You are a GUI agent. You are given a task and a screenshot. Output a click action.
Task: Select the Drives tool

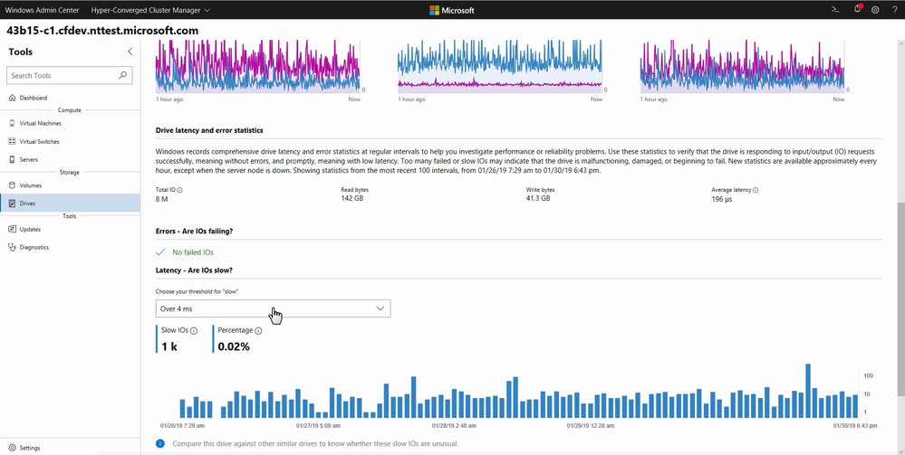click(x=70, y=204)
